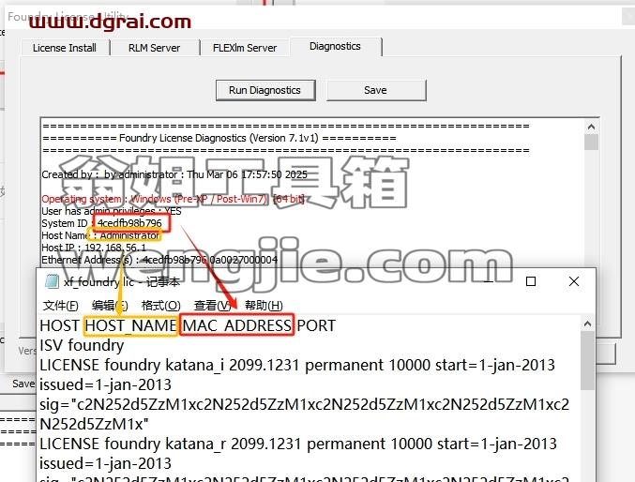Click the Notepad vertical scrollbar thumb
This screenshot has width=635, height=482.
point(587,360)
